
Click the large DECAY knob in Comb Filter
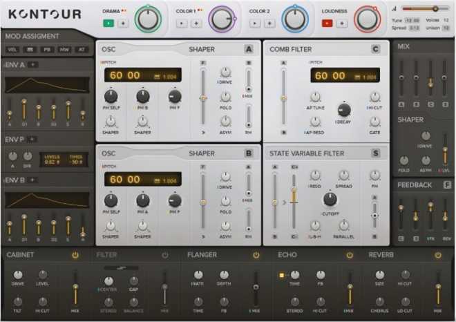(344, 110)
